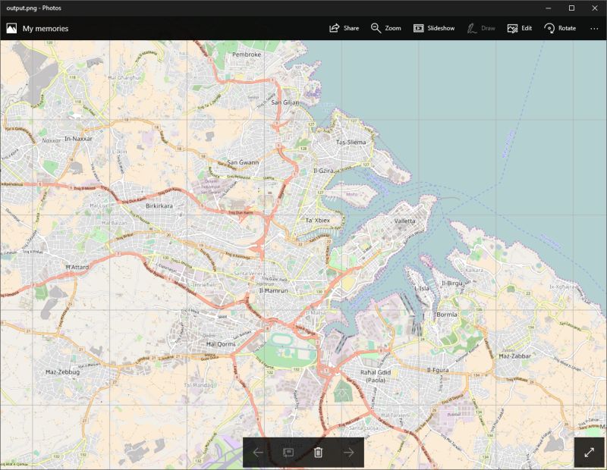Go to the previous photo
This screenshot has height=470, width=607.
point(258,453)
